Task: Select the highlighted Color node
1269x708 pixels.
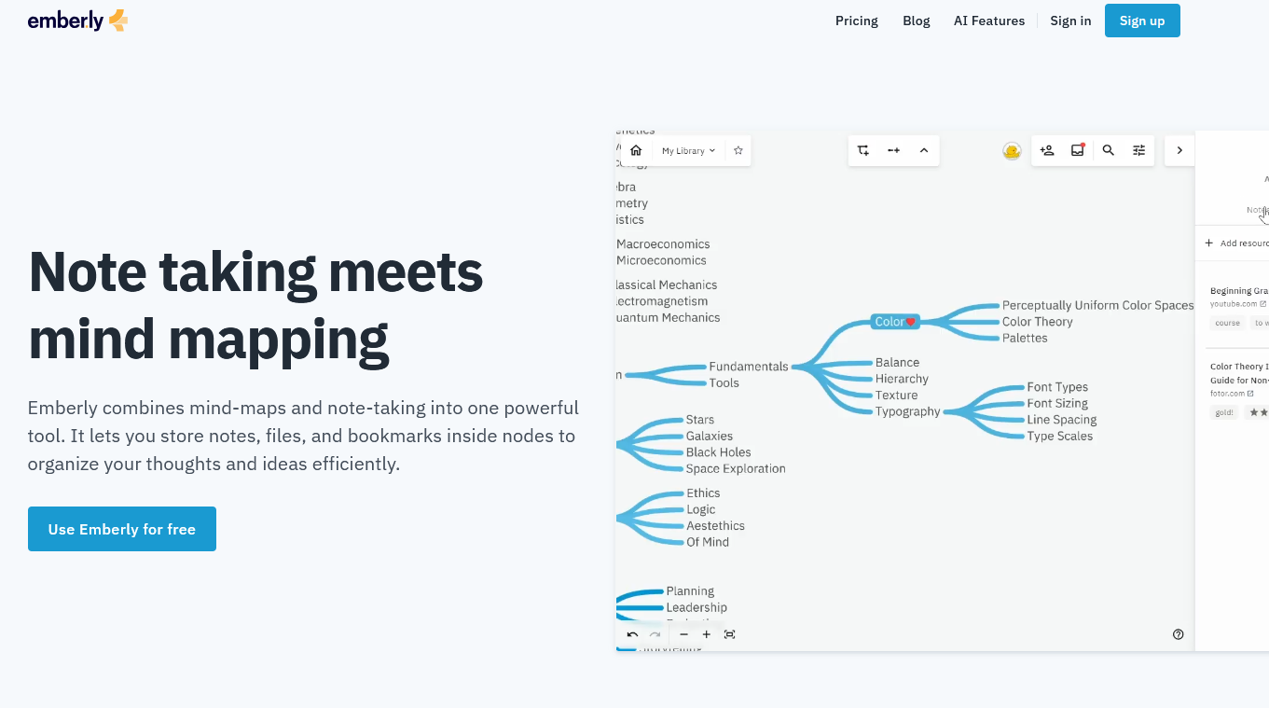Action: [894, 322]
